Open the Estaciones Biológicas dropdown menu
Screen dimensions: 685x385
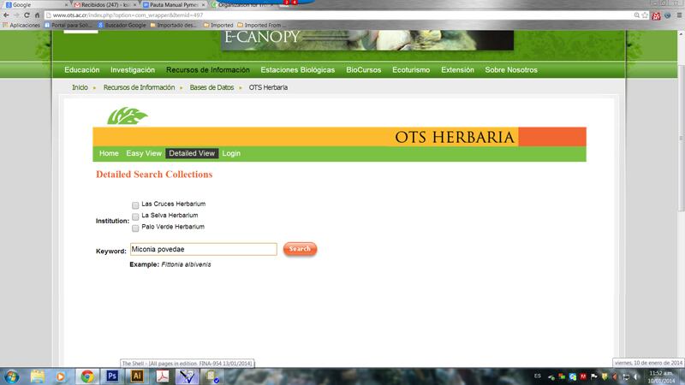(298, 70)
